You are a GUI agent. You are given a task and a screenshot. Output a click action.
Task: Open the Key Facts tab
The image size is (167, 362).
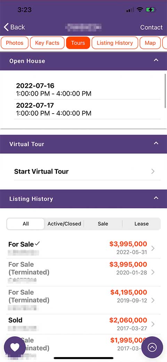tap(47, 43)
